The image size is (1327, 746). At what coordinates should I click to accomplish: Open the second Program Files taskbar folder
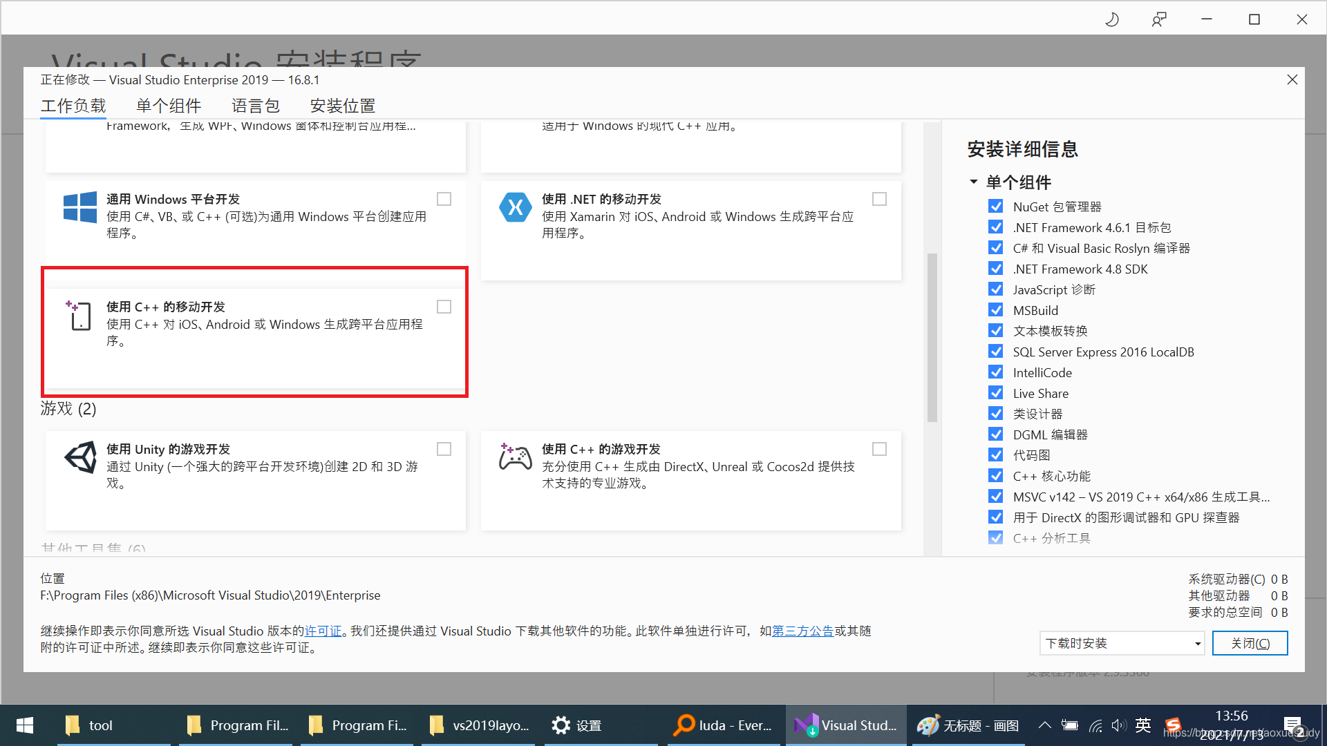357,725
